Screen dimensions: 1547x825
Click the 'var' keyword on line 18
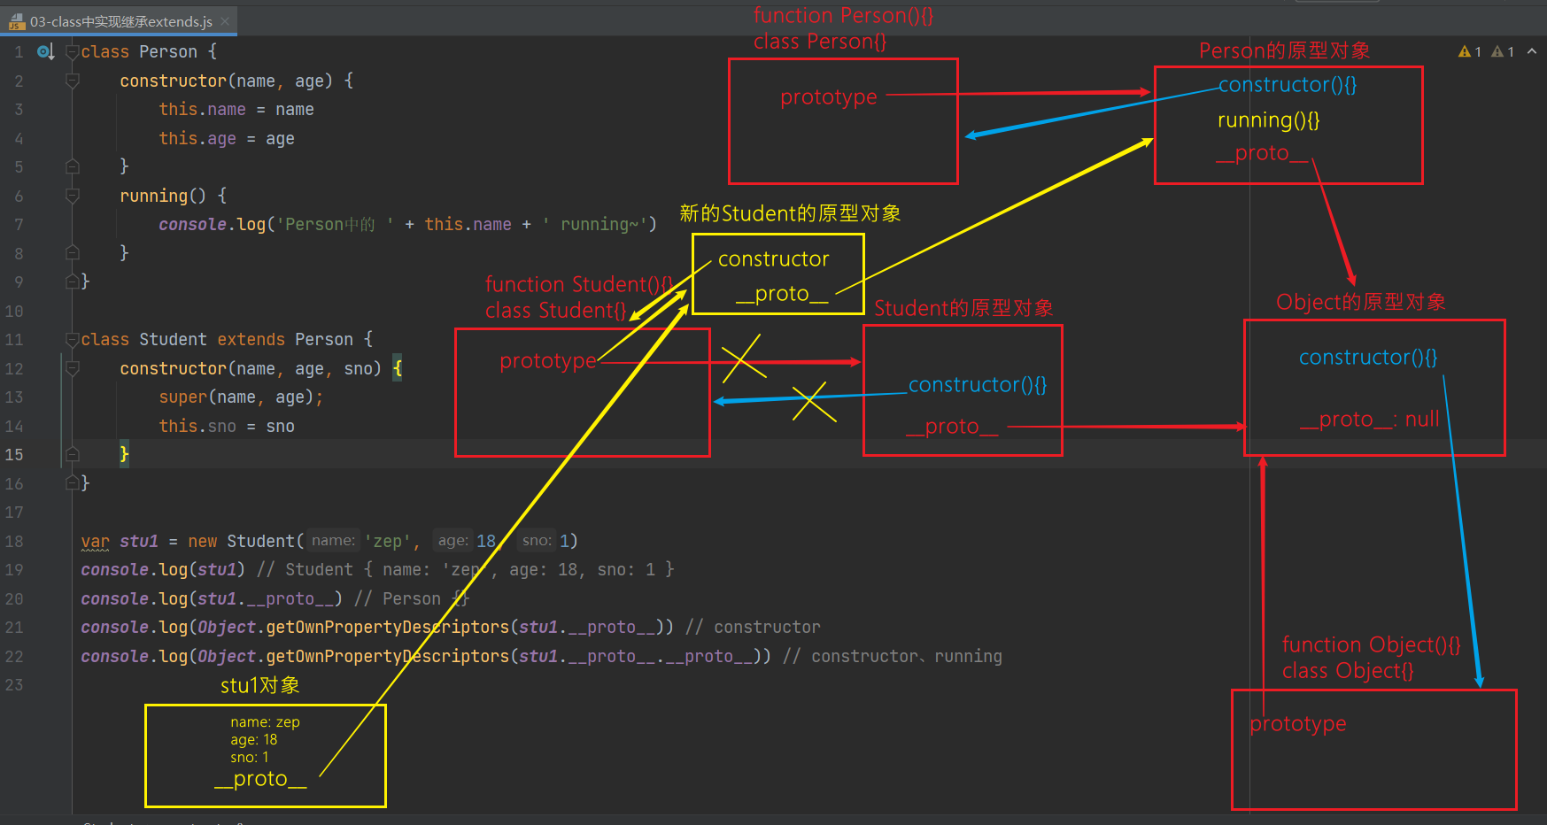[95, 541]
